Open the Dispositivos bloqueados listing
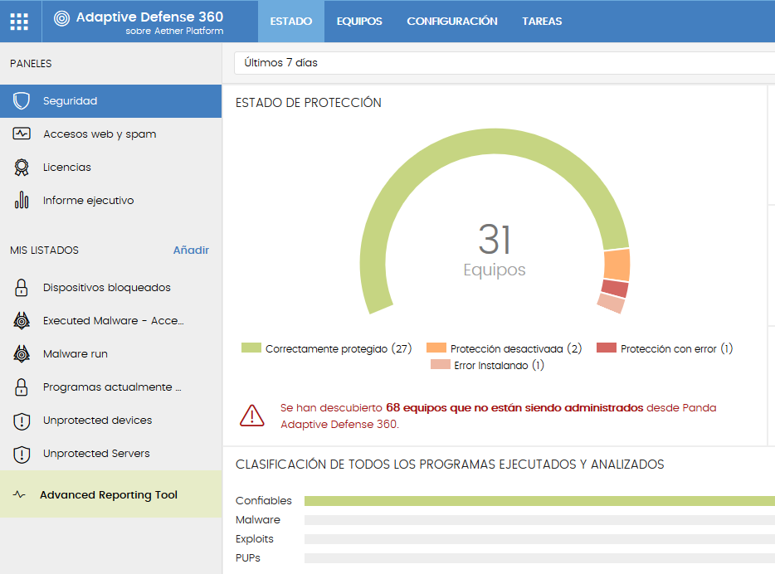Viewport: 775px width, 574px height. pyautogui.click(x=110, y=288)
